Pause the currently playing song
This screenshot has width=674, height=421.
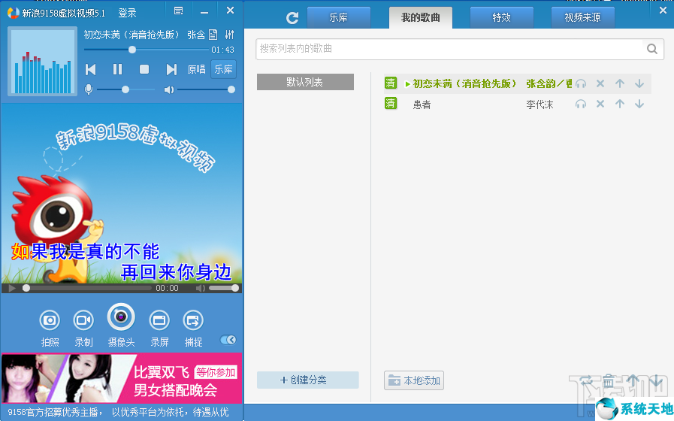(x=117, y=69)
